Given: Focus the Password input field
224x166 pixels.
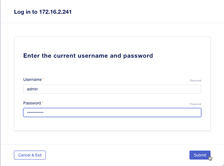Looking at the screenshot, I should click(x=112, y=112).
